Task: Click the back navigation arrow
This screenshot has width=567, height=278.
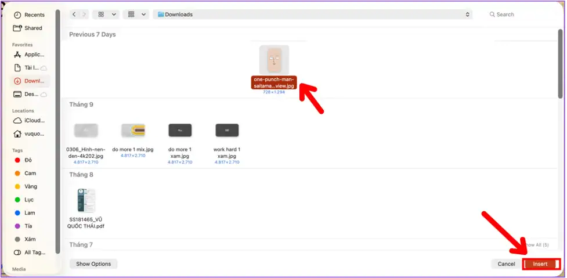Action: pyautogui.click(x=74, y=15)
